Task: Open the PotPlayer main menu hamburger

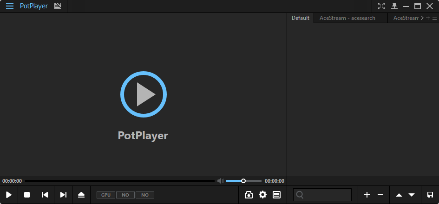Action: click(9, 6)
